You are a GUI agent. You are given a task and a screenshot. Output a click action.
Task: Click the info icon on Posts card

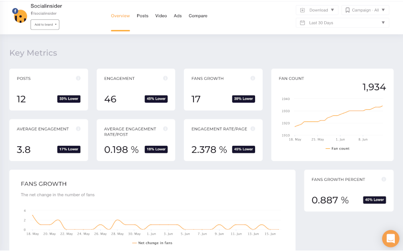click(78, 78)
